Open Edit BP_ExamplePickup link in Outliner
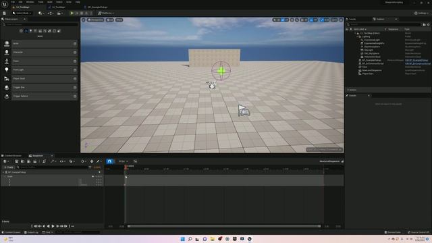432x243 pixels. coord(416,60)
